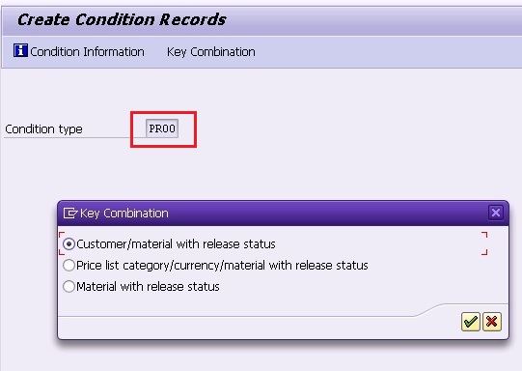Select Material with release status option
The height and width of the screenshot is (371, 522).
69,286
